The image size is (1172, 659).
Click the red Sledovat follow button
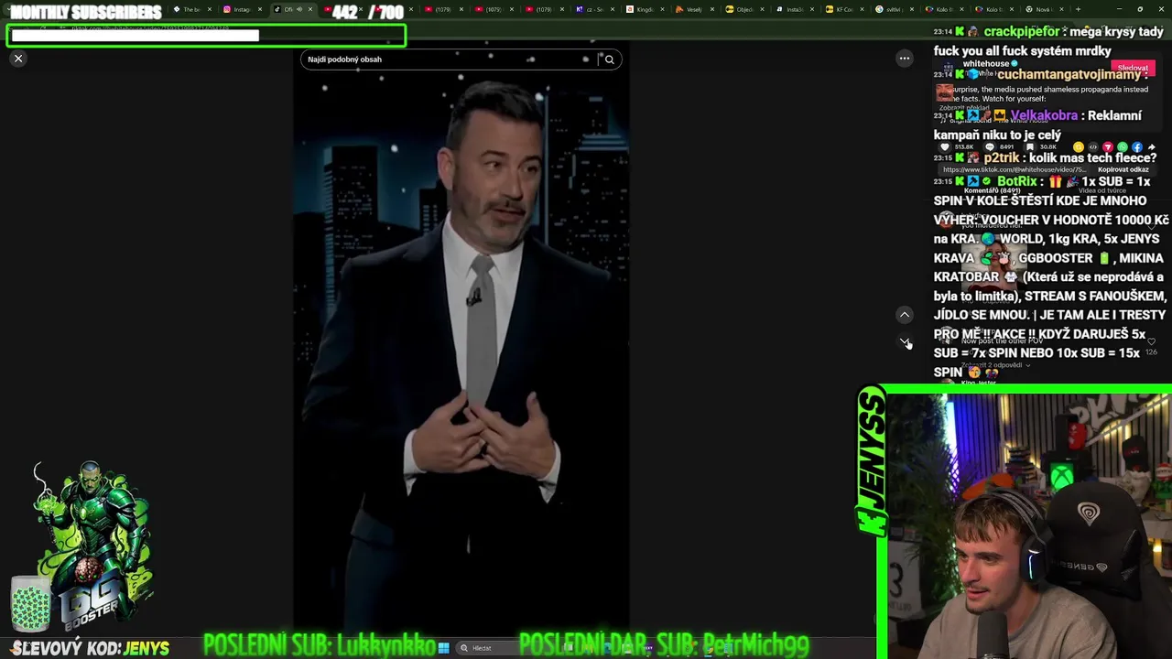[x=1133, y=68]
